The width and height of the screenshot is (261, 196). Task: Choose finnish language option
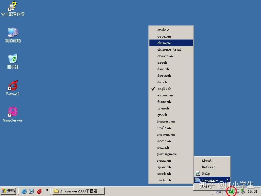coord(171,102)
